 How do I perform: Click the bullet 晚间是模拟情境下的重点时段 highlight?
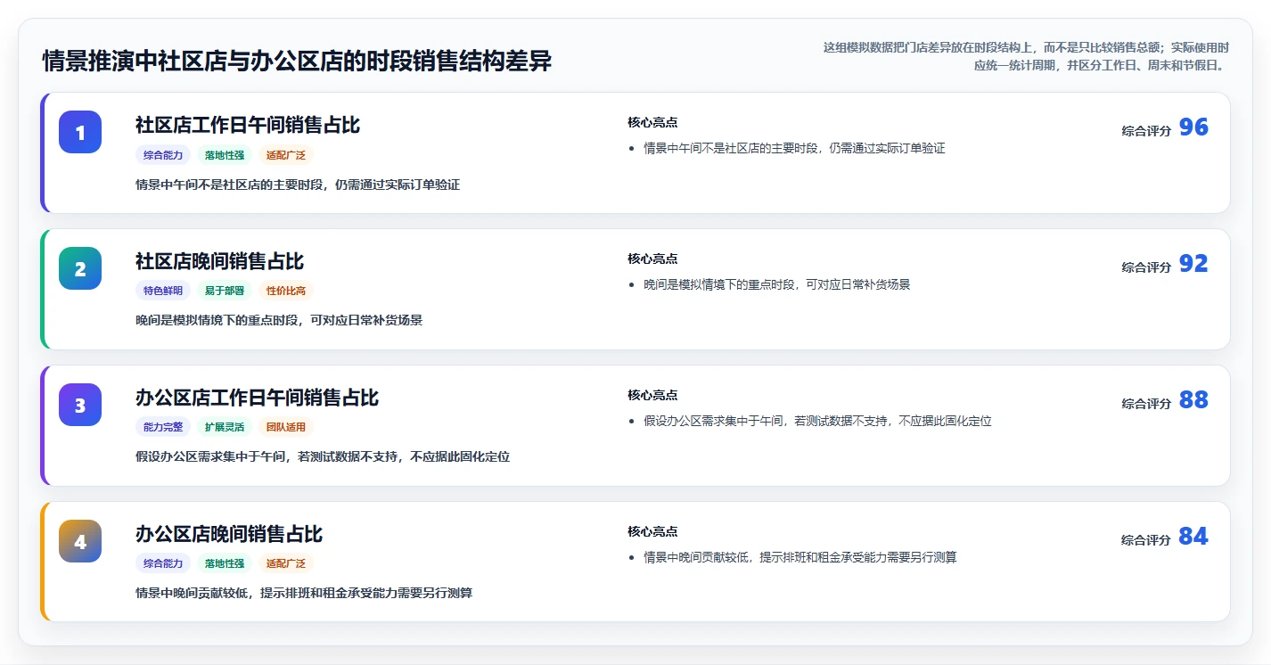(x=776, y=285)
